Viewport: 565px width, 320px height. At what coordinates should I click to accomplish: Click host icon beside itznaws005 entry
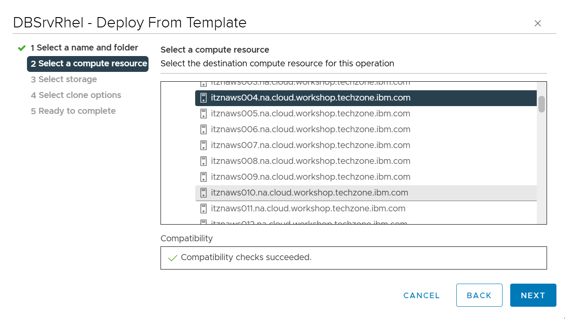click(203, 114)
